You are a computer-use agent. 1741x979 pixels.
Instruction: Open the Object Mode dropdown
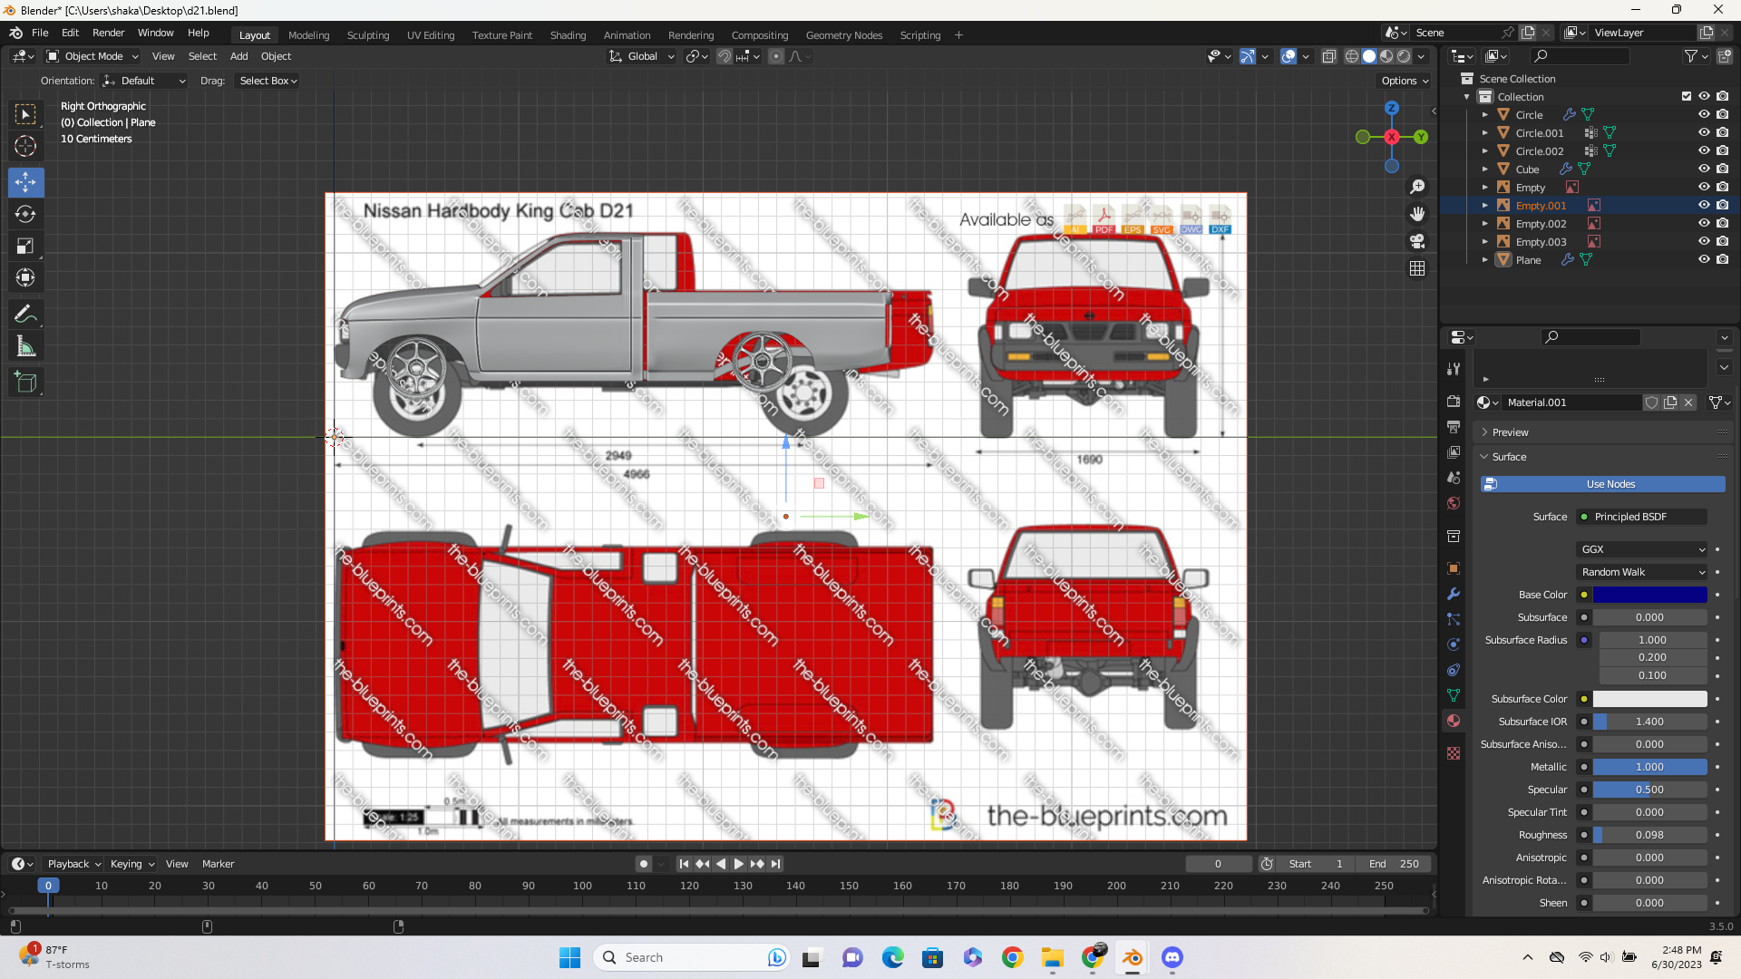pos(92,56)
